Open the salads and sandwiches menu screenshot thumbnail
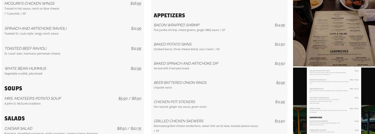 [334, 100]
